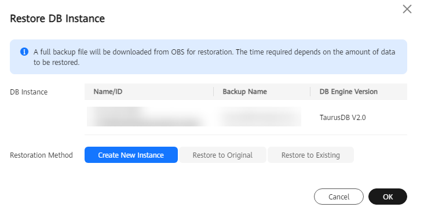
Task: Click divider between Name/ID and Backup Name
Action: (x=213, y=92)
